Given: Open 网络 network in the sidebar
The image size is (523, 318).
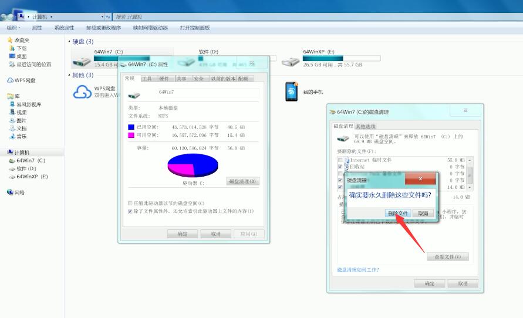Looking at the screenshot, I should (16, 192).
